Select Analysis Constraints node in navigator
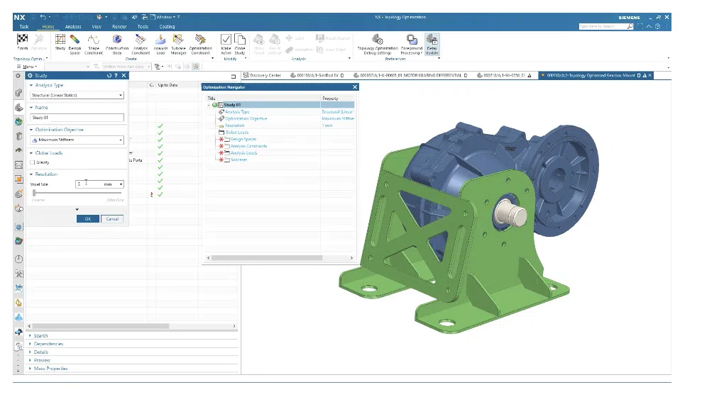 [x=248, y=146]
